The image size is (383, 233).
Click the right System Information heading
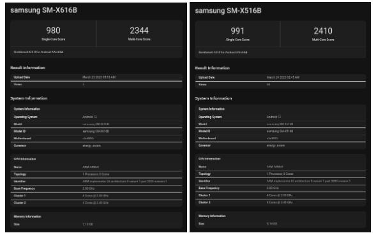213,98
